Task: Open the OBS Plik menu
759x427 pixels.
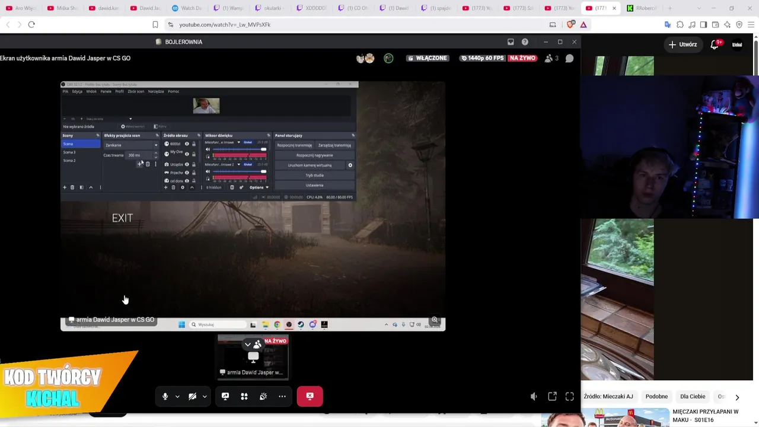Action: (x=66, y=91)
